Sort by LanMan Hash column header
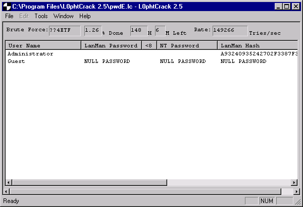The height and width of the screenshot is (207, 303). coord(258,45)
